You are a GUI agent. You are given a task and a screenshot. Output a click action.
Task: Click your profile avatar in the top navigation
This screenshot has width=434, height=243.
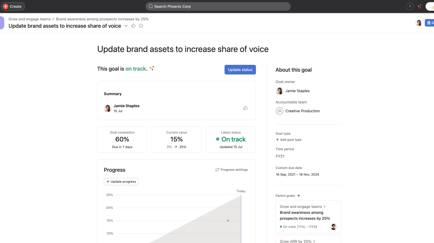[431, 6]
